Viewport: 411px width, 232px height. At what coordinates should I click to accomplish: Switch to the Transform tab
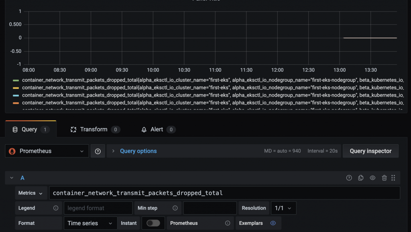click(x=94, y=129)
